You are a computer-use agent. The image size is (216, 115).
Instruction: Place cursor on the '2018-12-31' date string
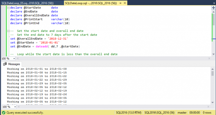[59, 38]
